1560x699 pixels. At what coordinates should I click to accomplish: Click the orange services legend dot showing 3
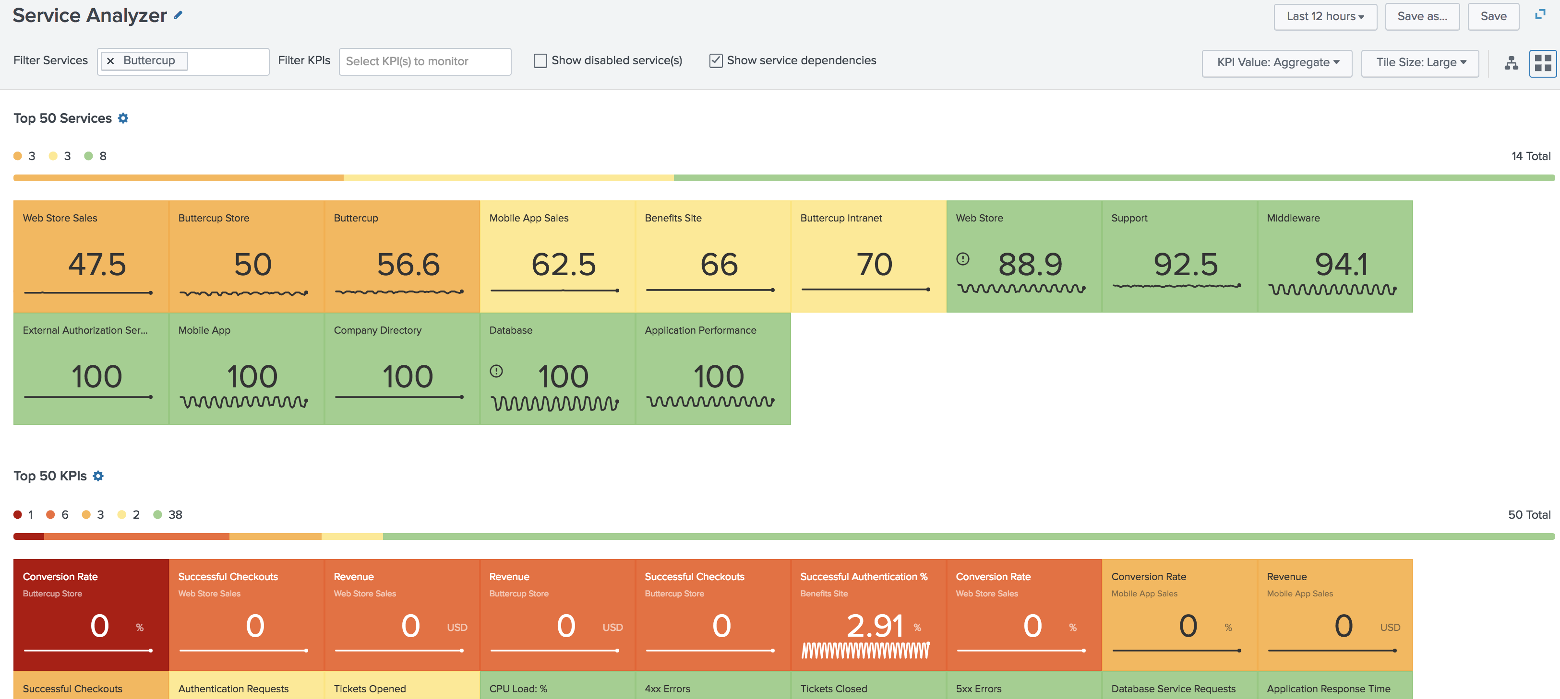click(x=18, y=156)
